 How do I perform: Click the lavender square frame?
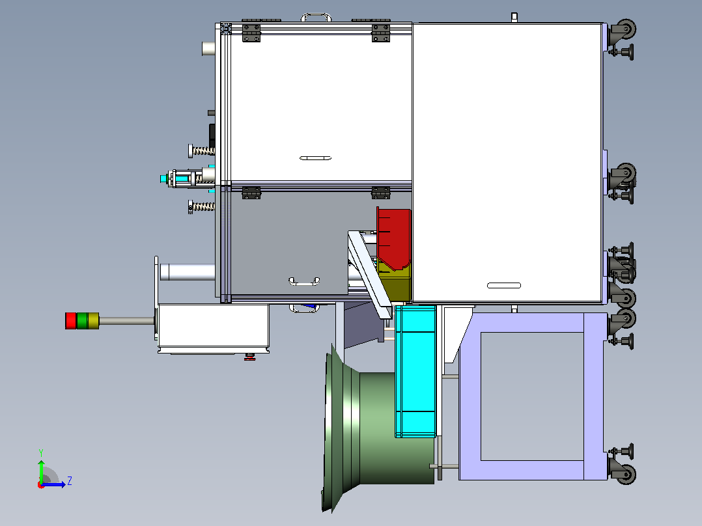pyautogui.click(x=533, y=396)
